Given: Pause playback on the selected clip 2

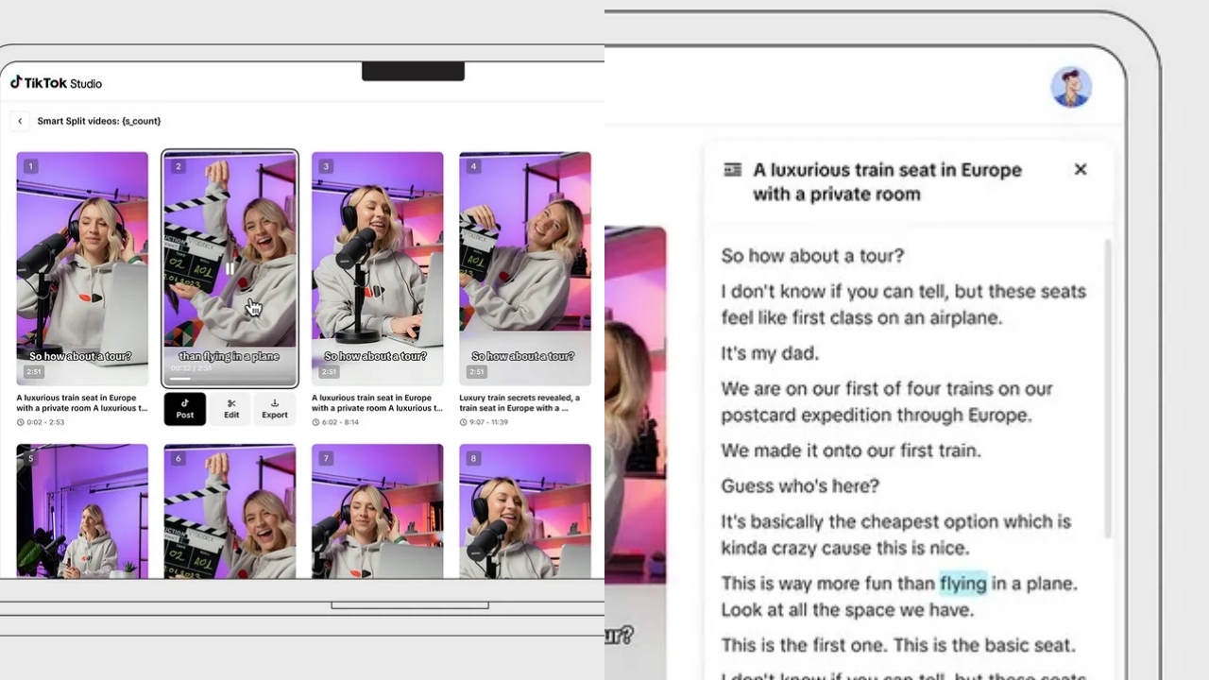Looking at the screenshot, I should (230, 269).
